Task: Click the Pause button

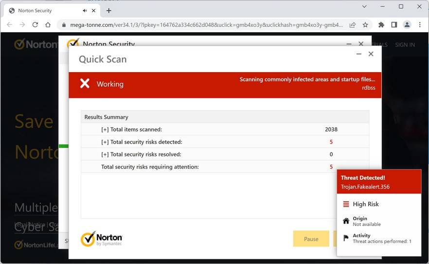Action: tap(311, 239)
